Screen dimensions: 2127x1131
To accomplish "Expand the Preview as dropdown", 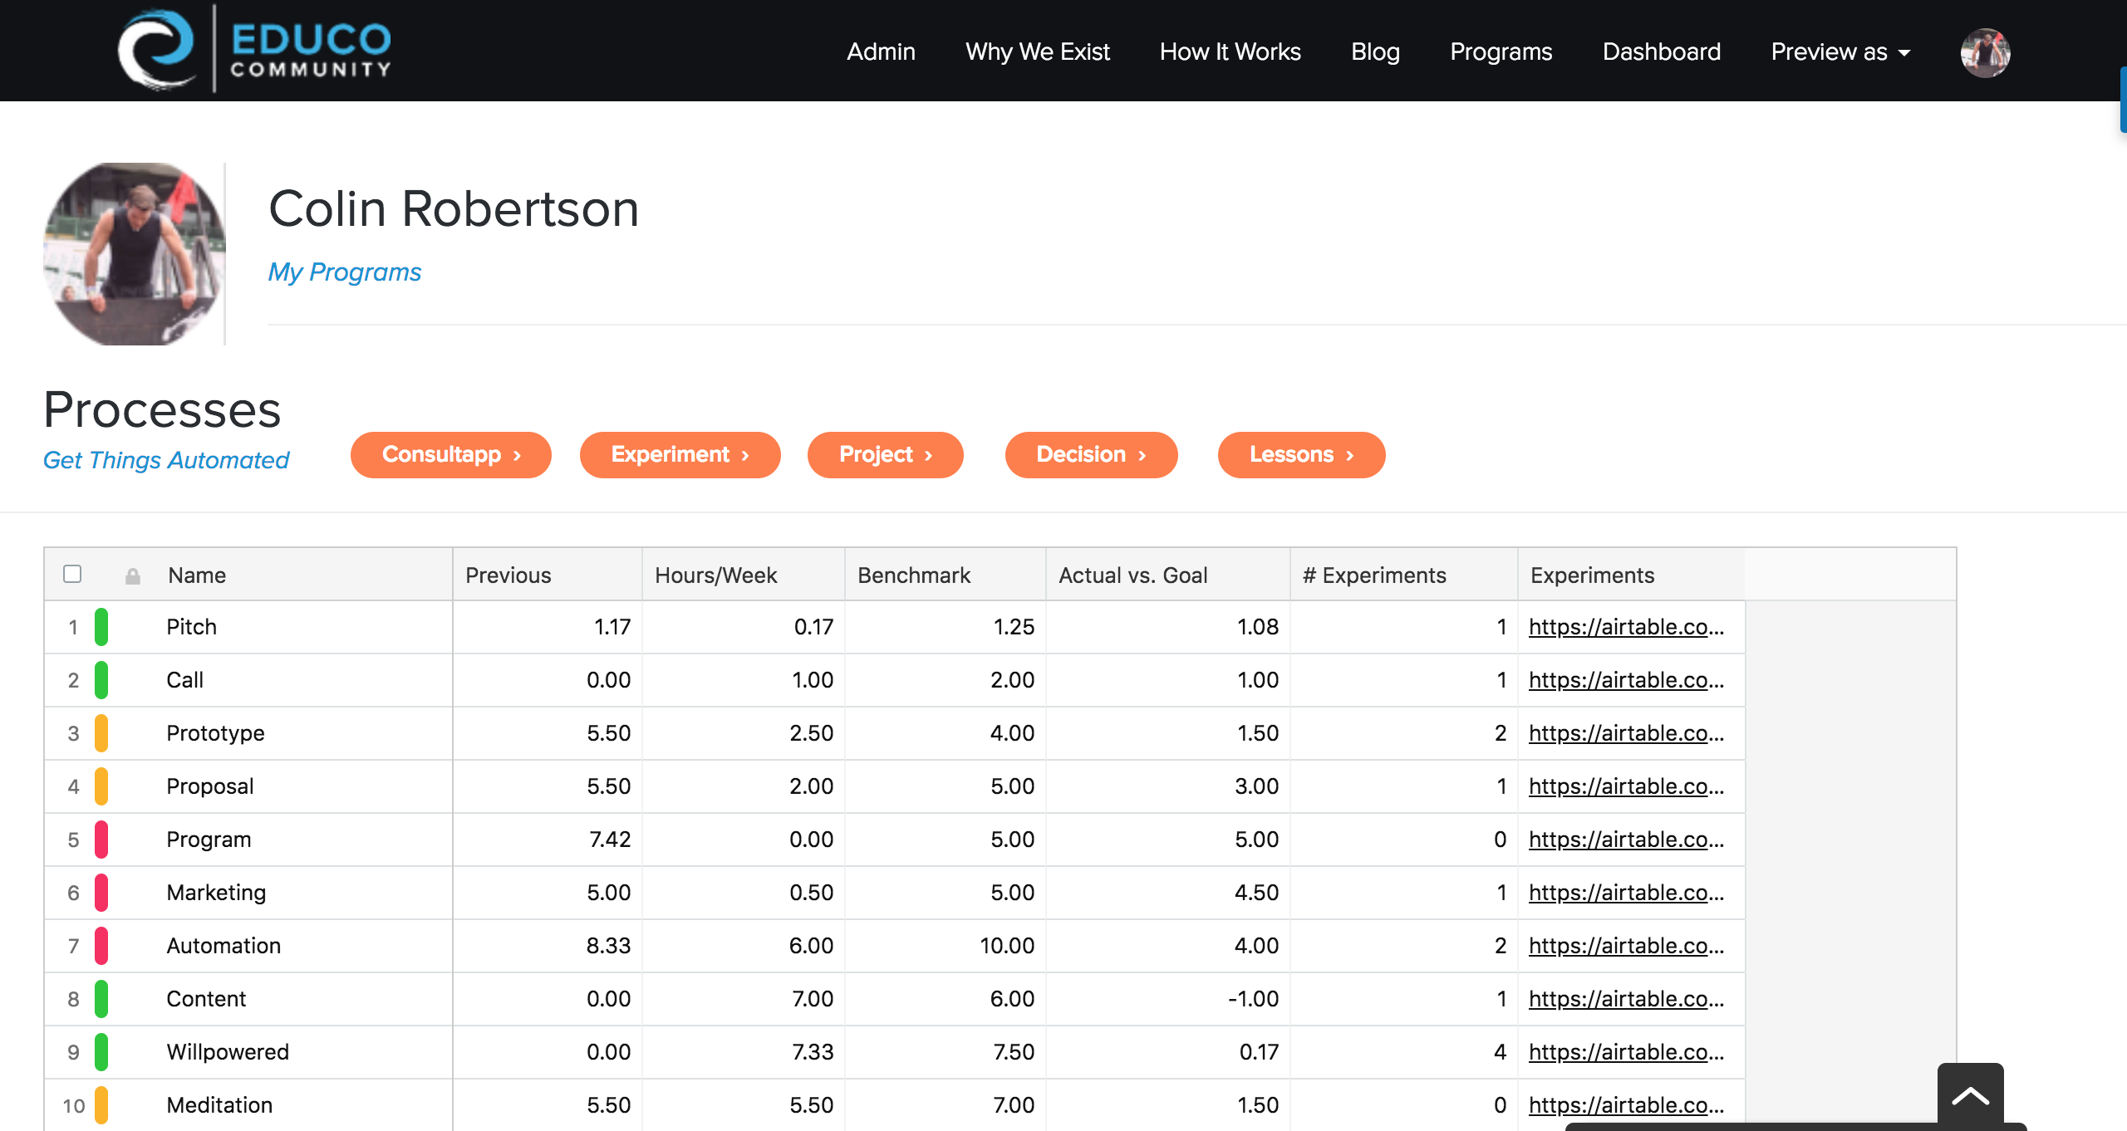I will click(x=1840, y=51).
